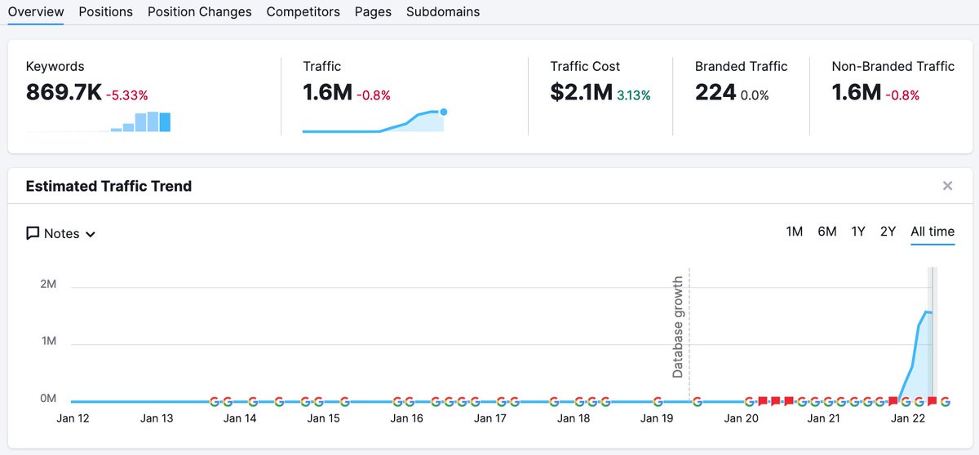Viewport: 979px width, 455px height.
Task: Click the first Google update marker on timeline
Action: point(215,401)
